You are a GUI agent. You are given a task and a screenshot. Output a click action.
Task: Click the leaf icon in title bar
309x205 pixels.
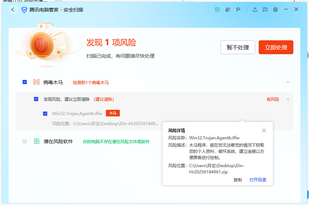[x=228, y=9]
